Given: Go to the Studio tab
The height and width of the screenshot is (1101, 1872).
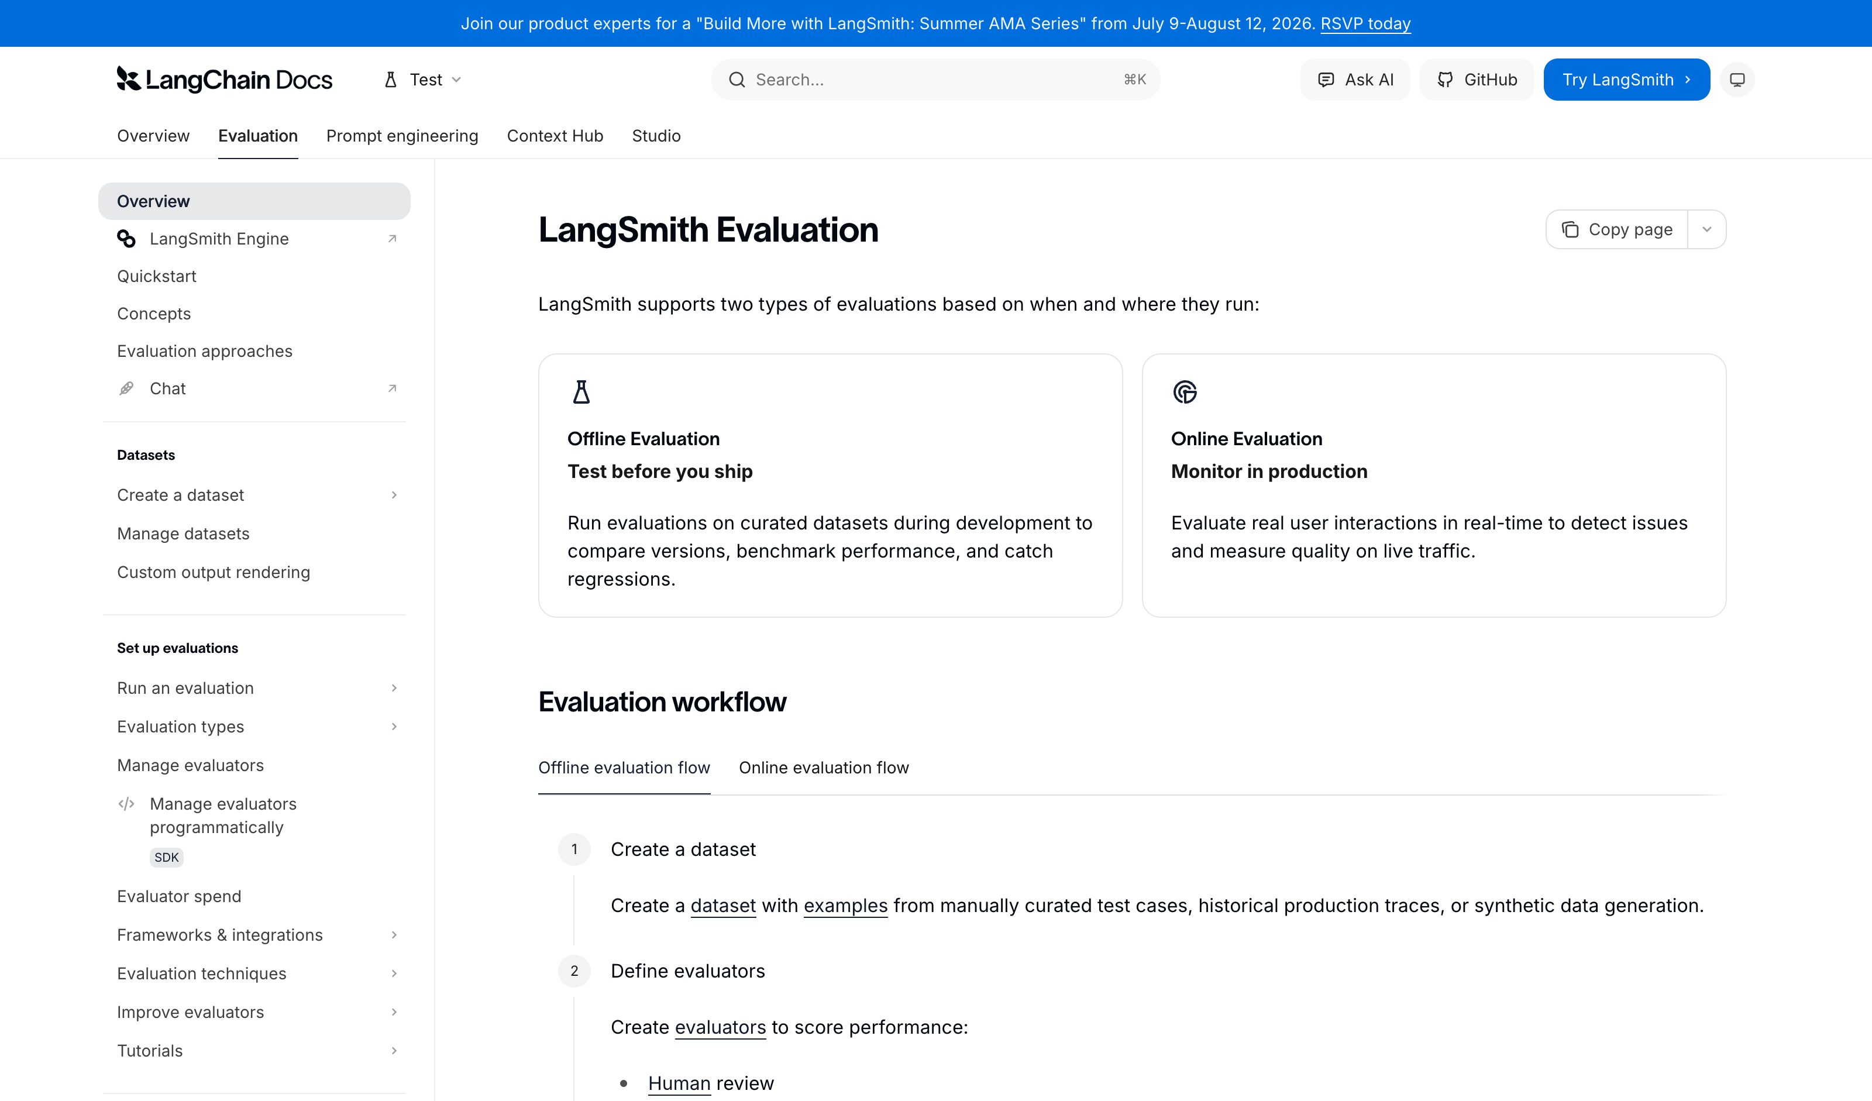Looking at the screenshot, I should tap(656, 136).
